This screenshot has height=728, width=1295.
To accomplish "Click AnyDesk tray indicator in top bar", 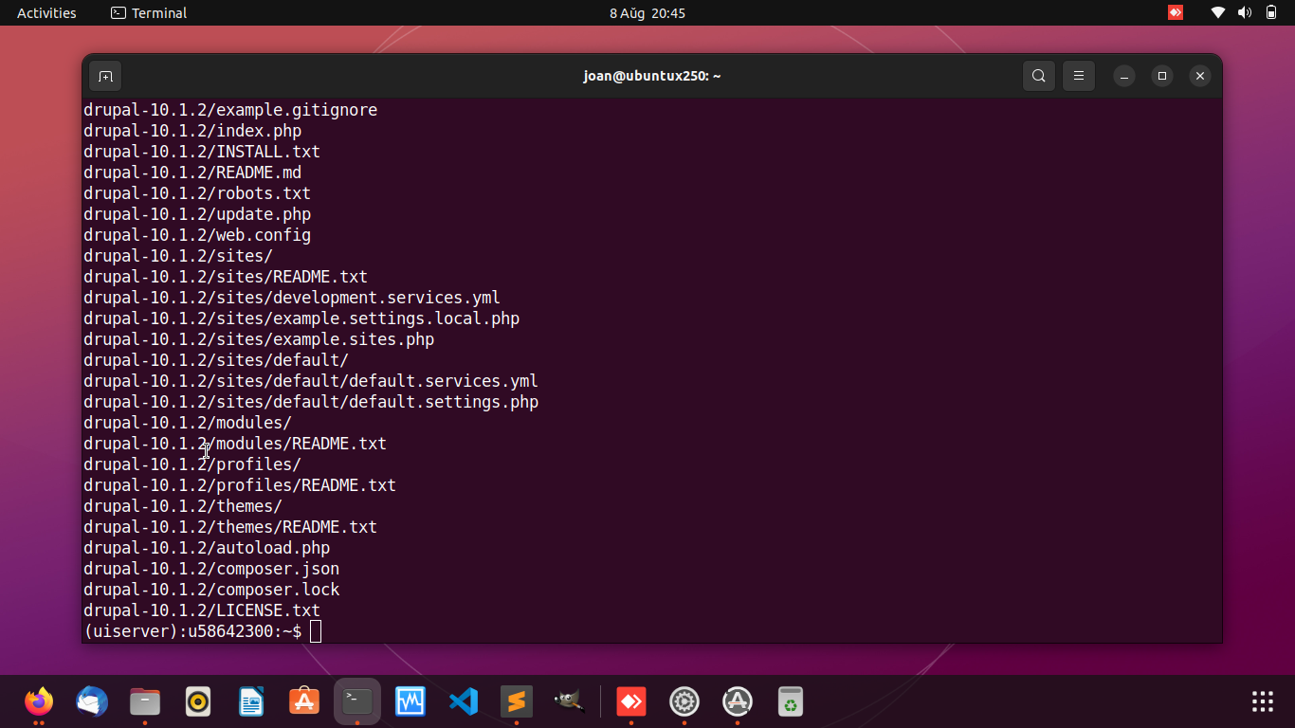I will [1176, 13].
